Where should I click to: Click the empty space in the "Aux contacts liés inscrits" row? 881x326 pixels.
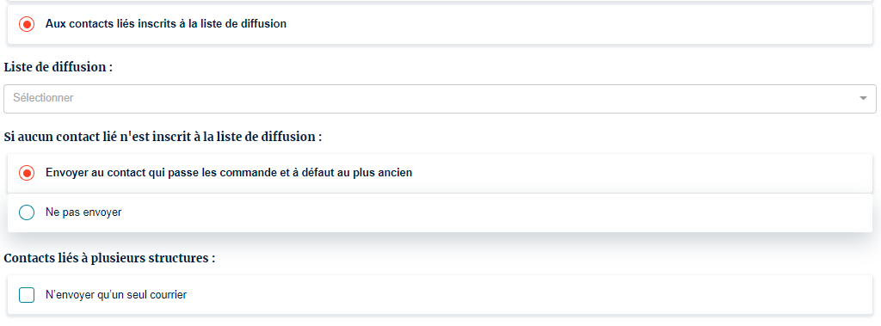point(579,24)
